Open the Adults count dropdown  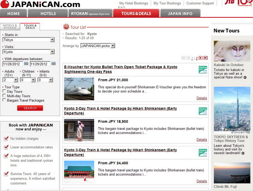point(10,80)
